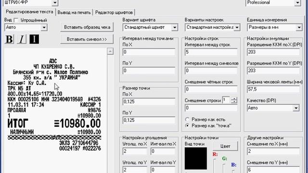
Task: Click the Размер точки По X field
Action: (149, 101)
